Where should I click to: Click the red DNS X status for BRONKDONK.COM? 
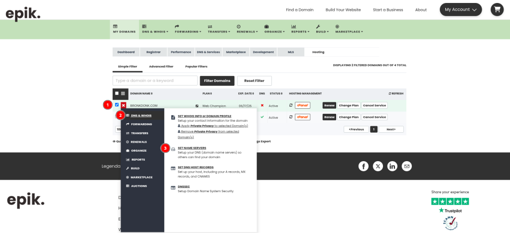point(262,106)
